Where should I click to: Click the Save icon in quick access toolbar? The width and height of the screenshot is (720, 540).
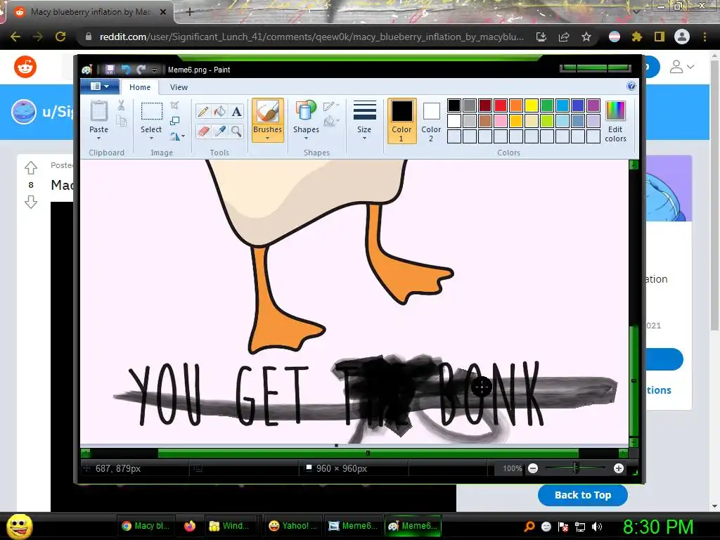point(110,70)
